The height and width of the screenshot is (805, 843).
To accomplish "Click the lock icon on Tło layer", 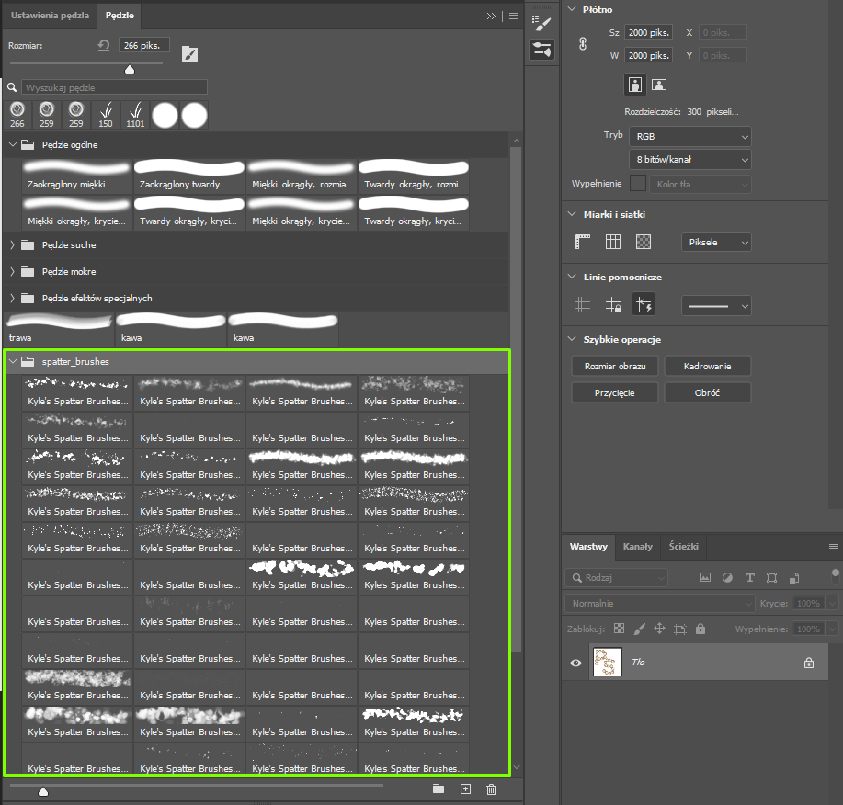I will click(x=809, y=663).
